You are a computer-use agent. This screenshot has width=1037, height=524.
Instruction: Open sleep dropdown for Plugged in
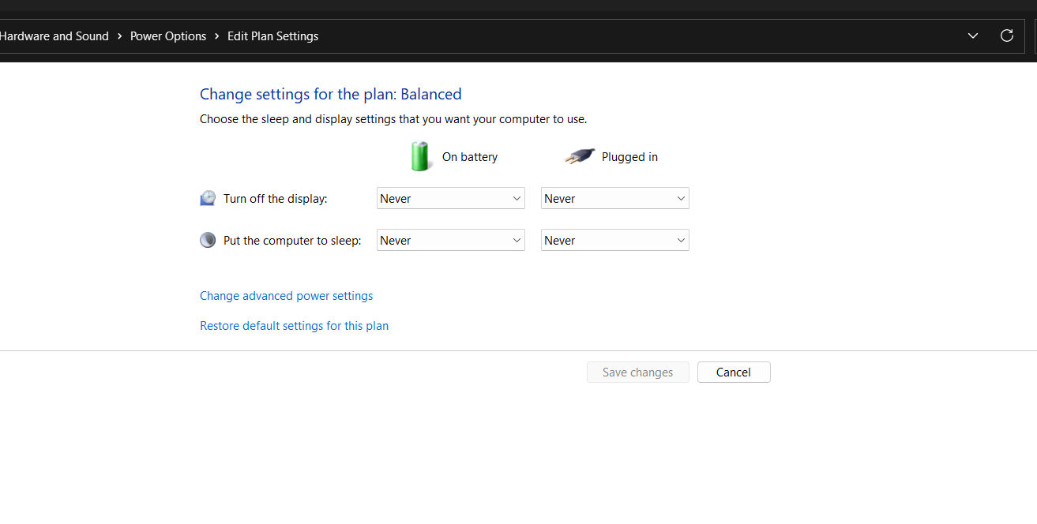click(614, 241)
